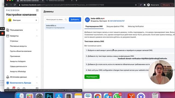Click the green Подтвердить button
Image resolution: width=175 pixels, height=98 pixels.
tap(92, 77)
